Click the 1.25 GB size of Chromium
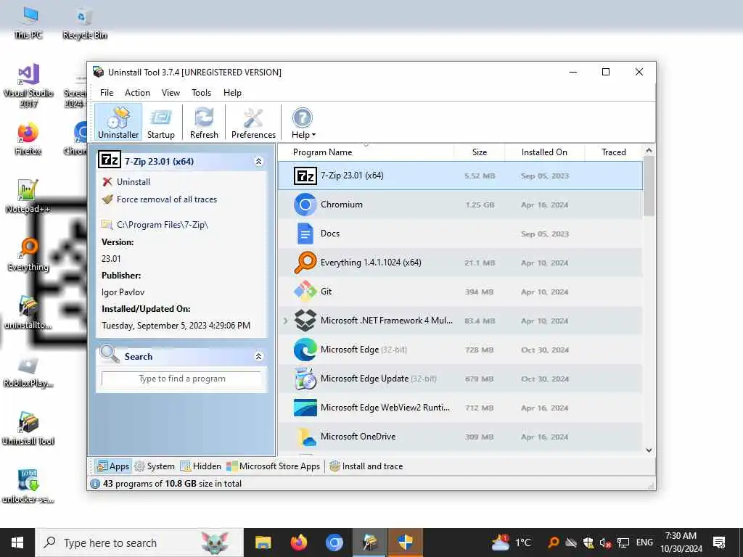Image resolution: width=743 pixels, height=557 pixels. click(480, 205)
